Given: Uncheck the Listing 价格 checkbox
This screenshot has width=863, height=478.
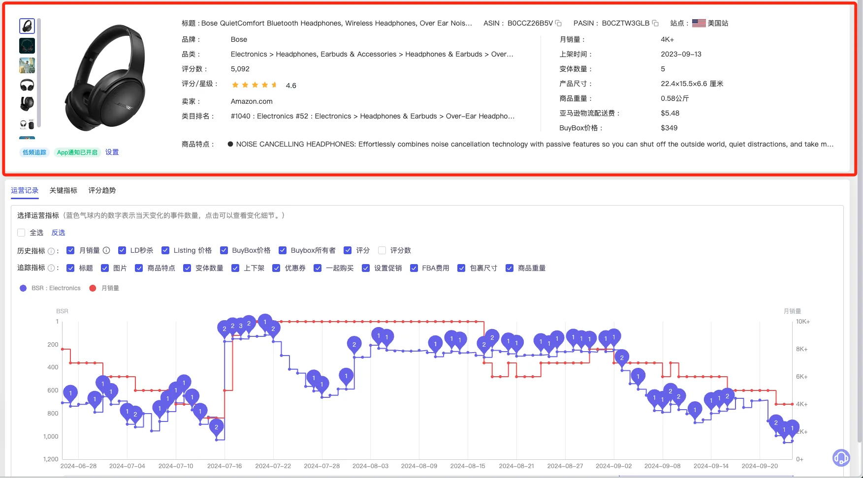Looking at the screenshot, I should [165, 250].
